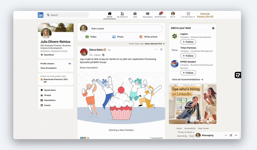The width and height of the screenshot is (257, 150).
Task: Add a Video to a post
Action: (91, 37)
